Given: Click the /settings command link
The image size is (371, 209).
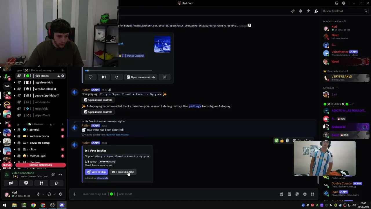Looking at the screenshot, I should [x=195, y=106].
